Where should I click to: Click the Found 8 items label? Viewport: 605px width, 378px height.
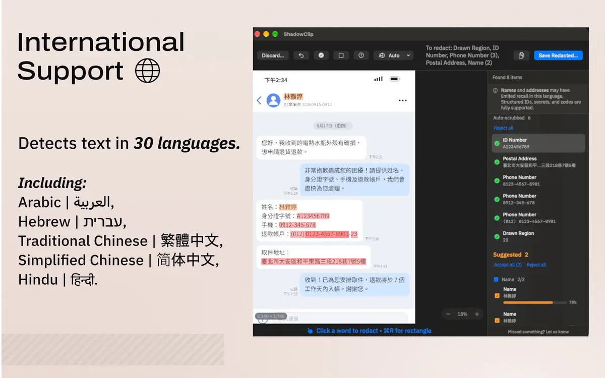pyautogui.click(x=507, y=78)
